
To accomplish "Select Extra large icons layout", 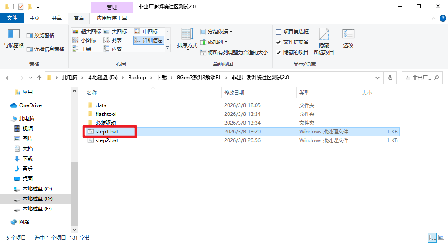I will (87, 31).
